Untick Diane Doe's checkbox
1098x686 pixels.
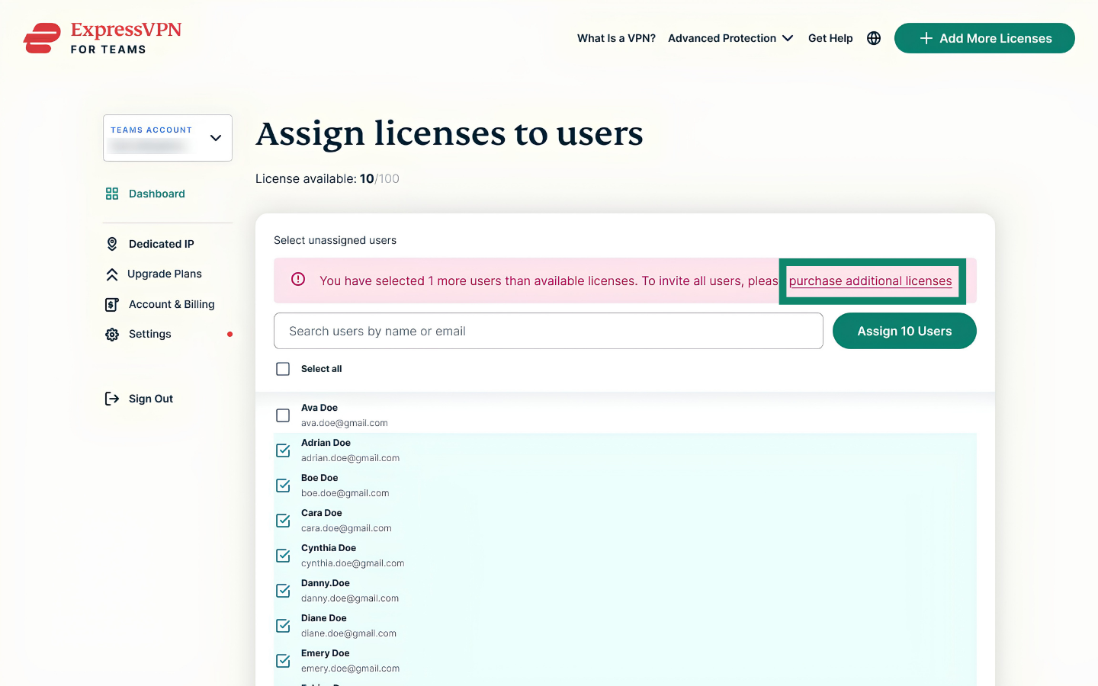(283, 626)
